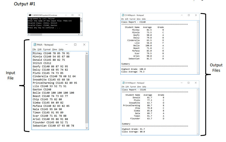Image resolution: width=226 pixels, height=142 pixels.
Task: Click line 'Belle CS140 100 100 100 100'
Action: (x=53, y=93)
